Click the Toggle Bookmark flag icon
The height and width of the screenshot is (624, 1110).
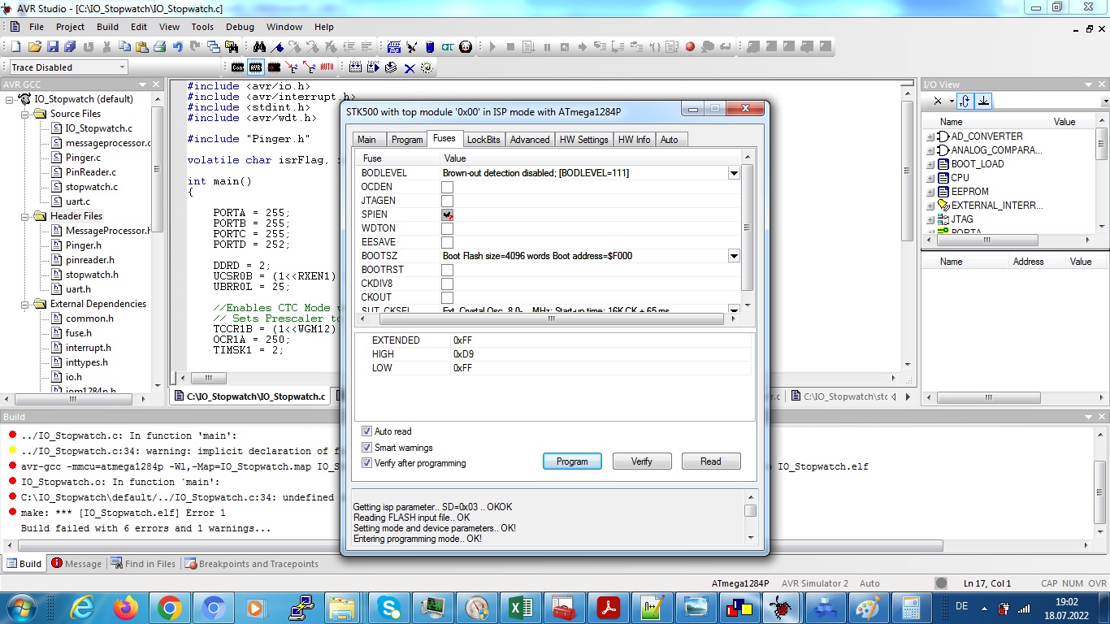(x=277, y=46)
